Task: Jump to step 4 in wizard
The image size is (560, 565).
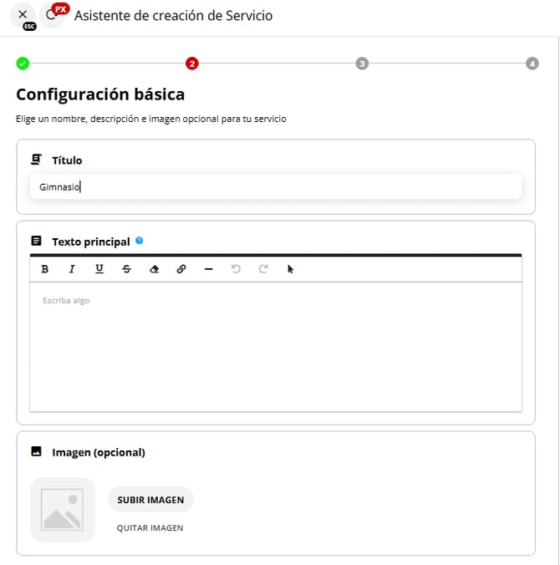Action: point(532,64)
